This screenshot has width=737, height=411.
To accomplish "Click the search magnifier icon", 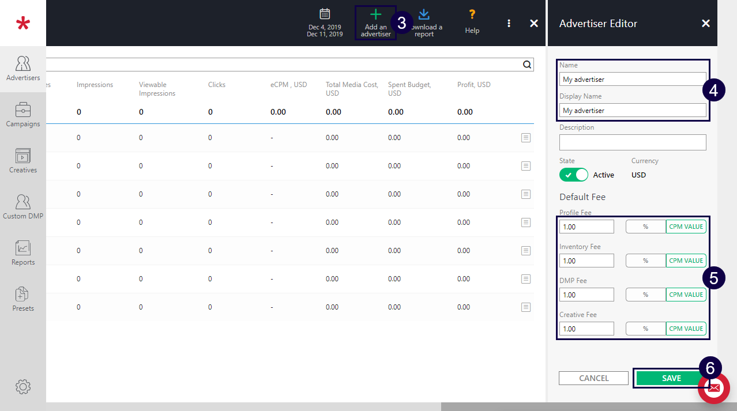I will [x=527, y=65].
